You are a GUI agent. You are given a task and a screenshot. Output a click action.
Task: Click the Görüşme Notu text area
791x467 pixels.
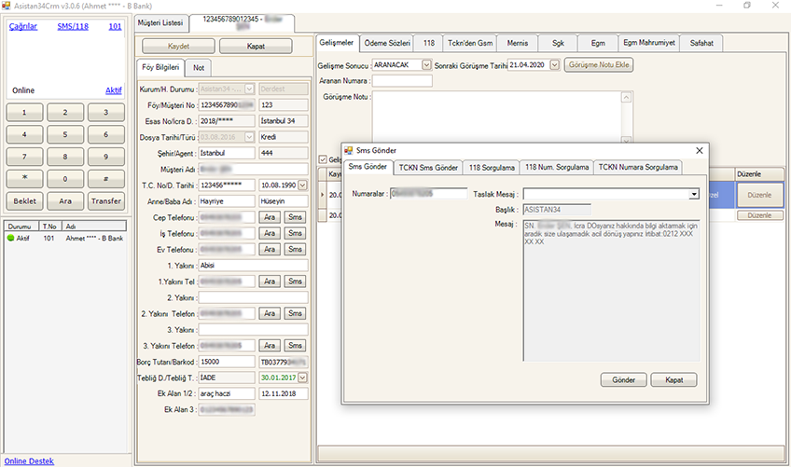coord(497,118)
